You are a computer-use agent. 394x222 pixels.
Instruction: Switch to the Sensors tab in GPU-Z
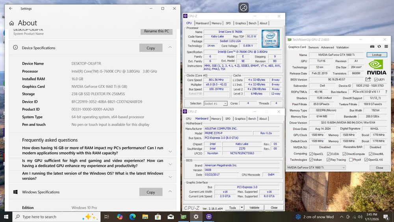point(313,47)
